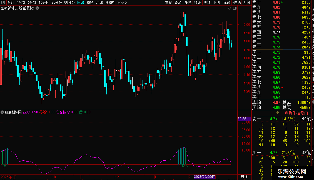This screenshot has width=314, height=180.
Task: Click the 日线 label at bottom right of chart
Action: coord(244,177)
